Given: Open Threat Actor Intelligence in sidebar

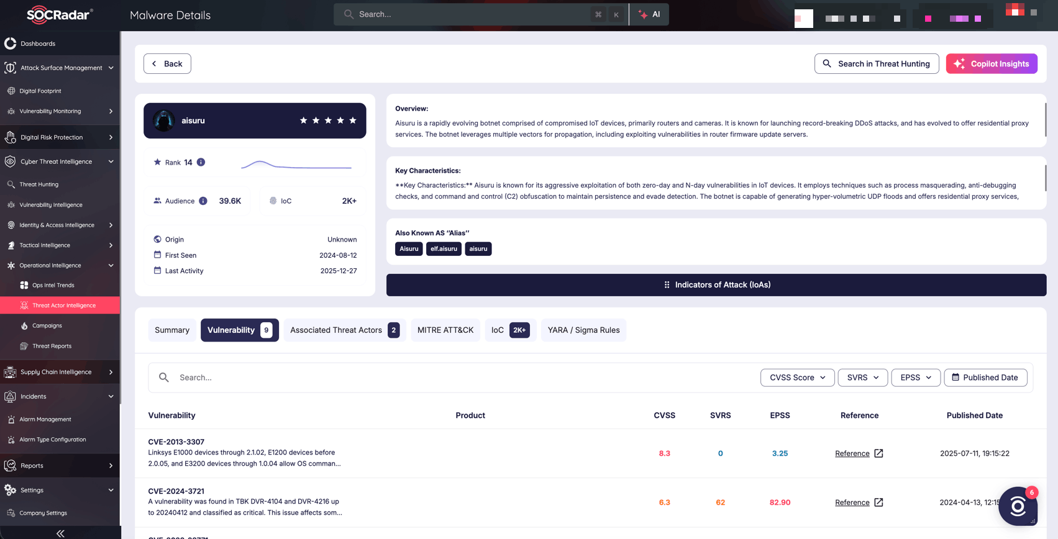Looking at the screenshot, I should coord(60,306).
